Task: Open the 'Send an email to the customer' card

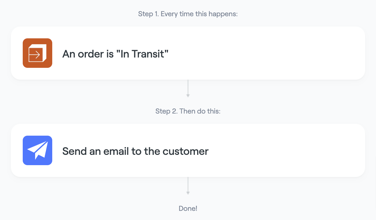Action: [188, 150]
